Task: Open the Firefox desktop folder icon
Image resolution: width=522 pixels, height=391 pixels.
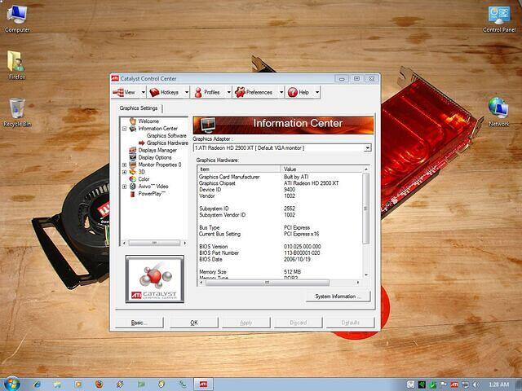Action: (16, 65)
